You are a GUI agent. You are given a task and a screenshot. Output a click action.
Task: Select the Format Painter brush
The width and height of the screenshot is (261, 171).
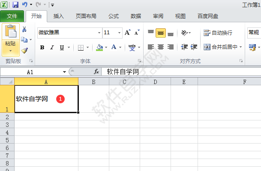pos(24,51)
